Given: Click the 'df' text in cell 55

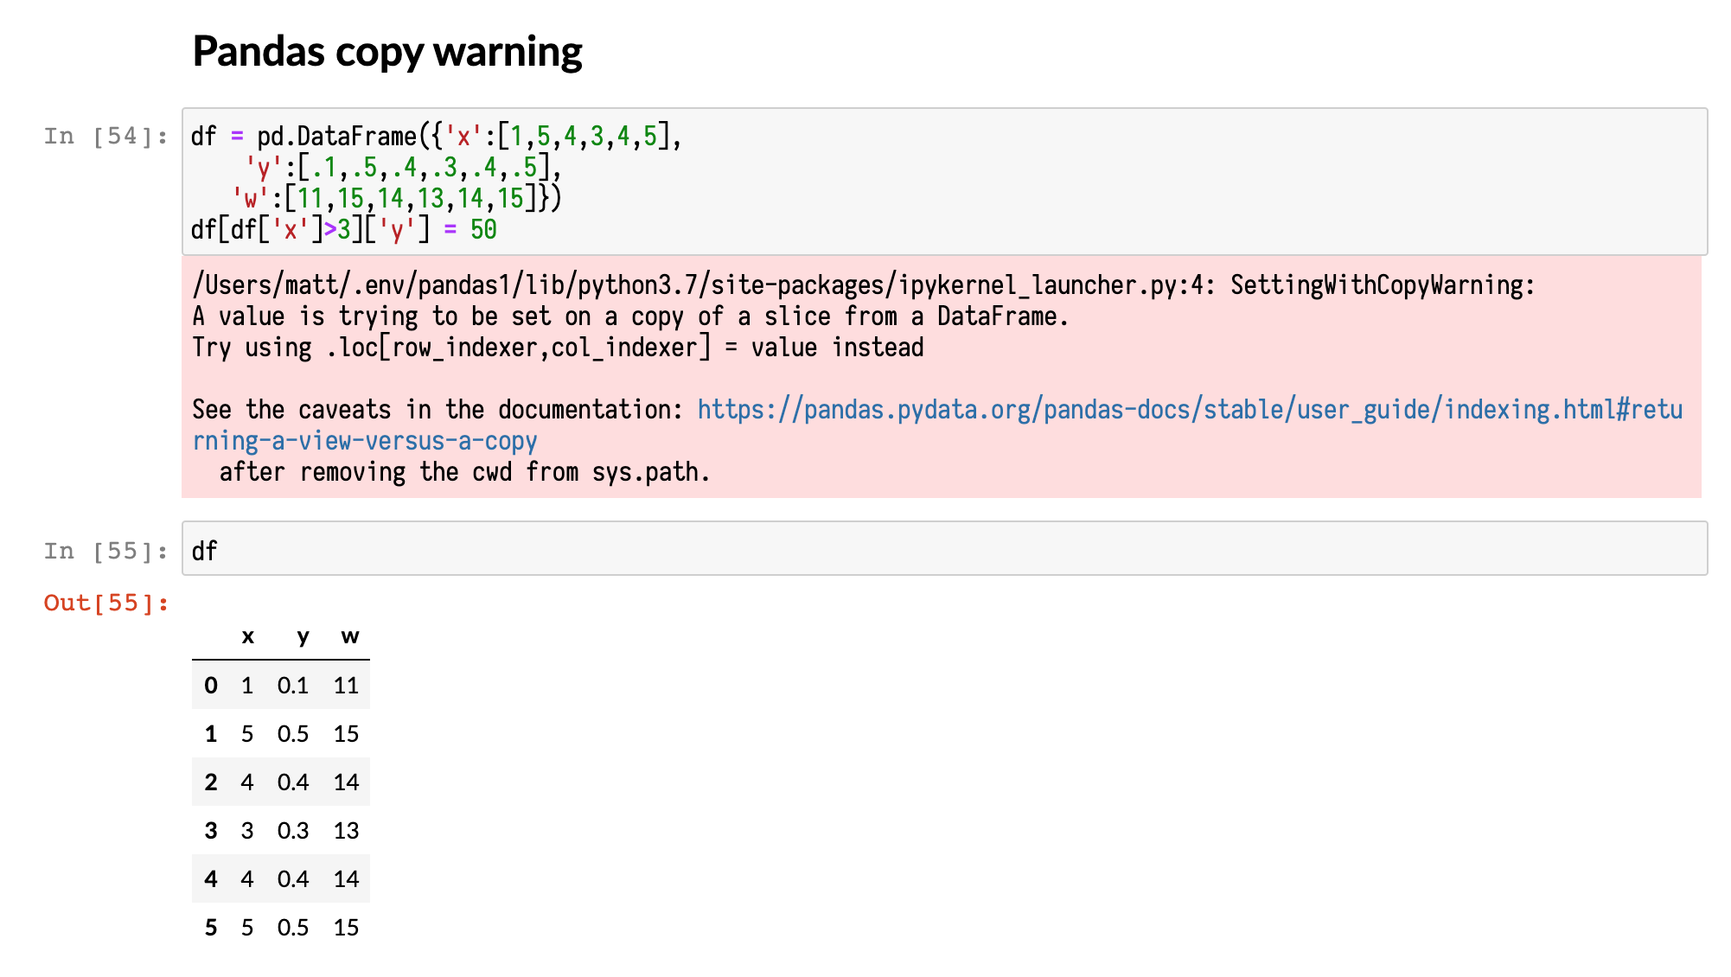Looking at the screenshot, I should [205, 550].
